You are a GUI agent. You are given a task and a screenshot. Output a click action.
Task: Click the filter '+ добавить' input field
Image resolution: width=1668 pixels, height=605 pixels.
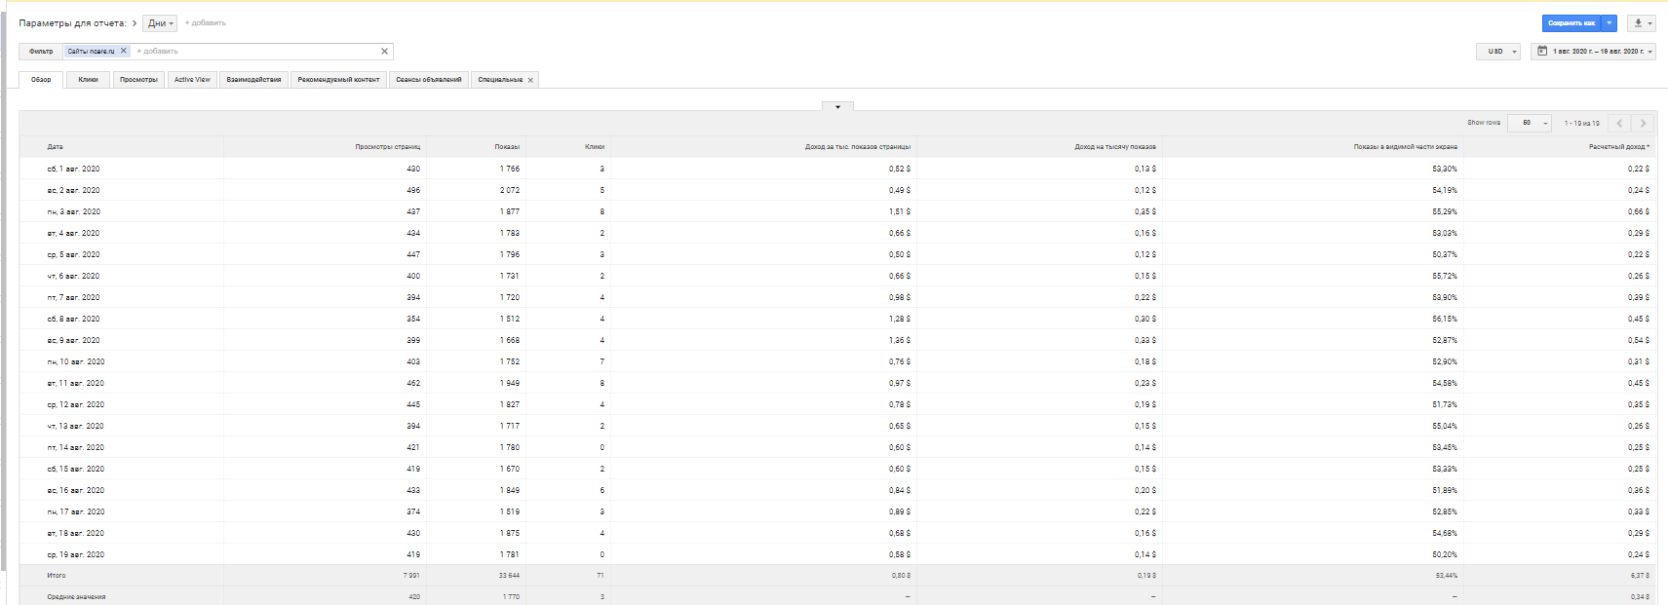click(x=253, y=52)
